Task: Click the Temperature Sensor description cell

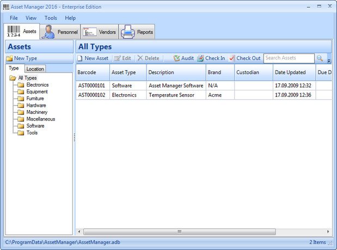Action: coord(176,95)
